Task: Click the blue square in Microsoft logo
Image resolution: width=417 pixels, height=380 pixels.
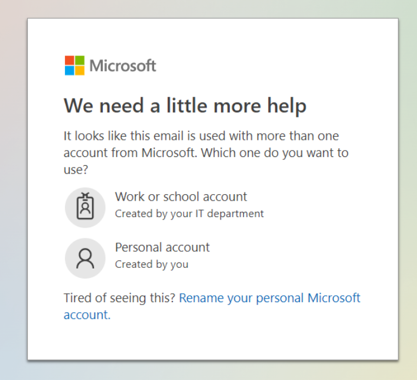Action: click(70, 71)
